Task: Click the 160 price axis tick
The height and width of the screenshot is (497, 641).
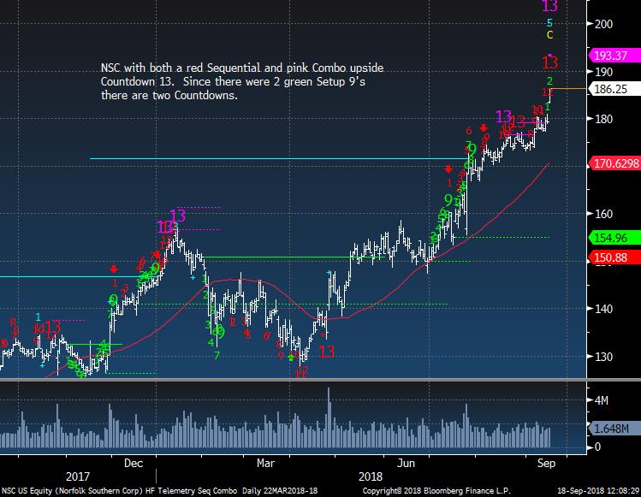Action: [604, 214]
